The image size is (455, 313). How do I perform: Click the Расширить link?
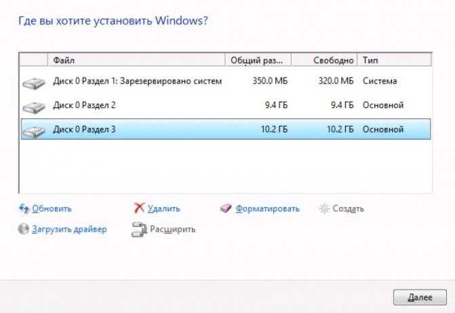click(172, 229)
